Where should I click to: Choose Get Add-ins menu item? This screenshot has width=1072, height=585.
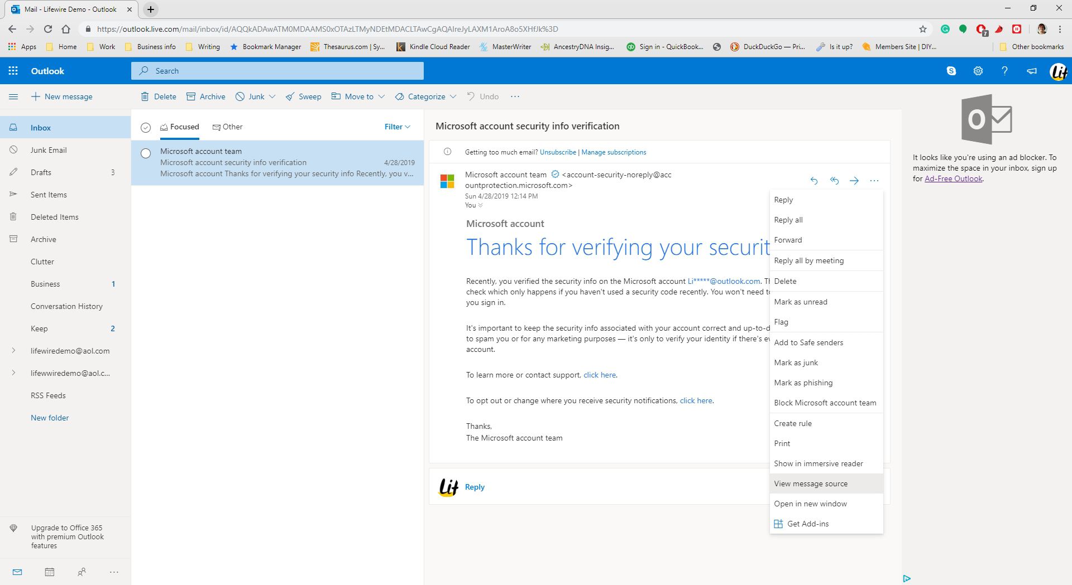(x=826, y=524)
